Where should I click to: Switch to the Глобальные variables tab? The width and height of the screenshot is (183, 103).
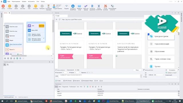coord(72,87)
